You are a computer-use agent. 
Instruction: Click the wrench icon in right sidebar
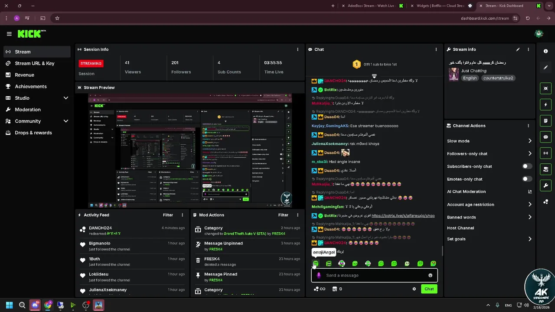tap(545, 185)
